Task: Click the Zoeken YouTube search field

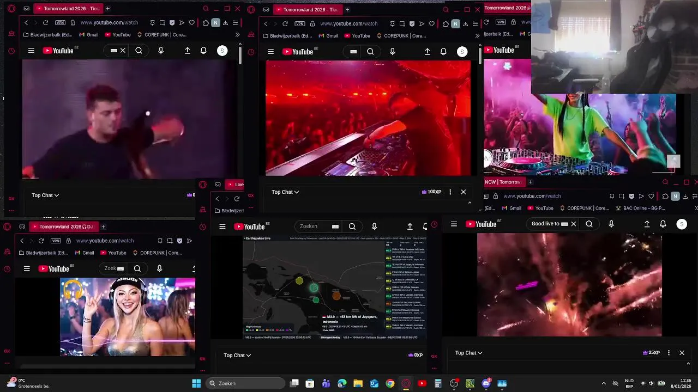Action: click(x=319, y=226)
